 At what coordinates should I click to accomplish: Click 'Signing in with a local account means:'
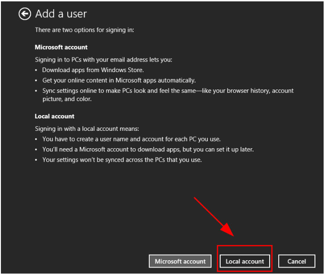click(x=87, y=129)
